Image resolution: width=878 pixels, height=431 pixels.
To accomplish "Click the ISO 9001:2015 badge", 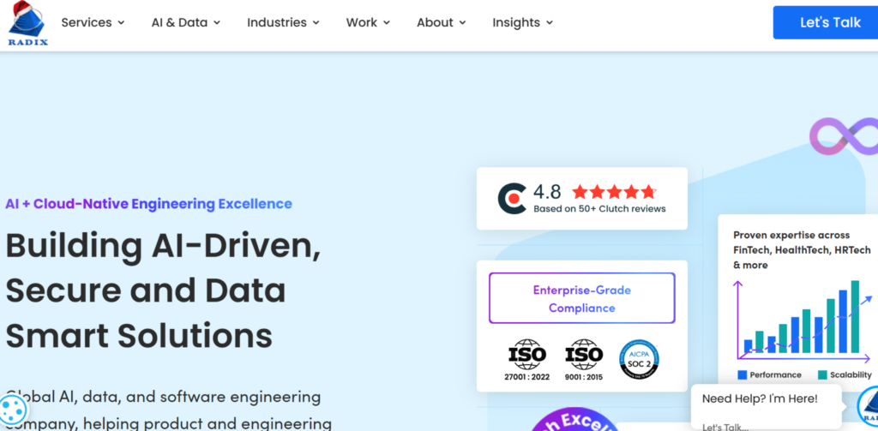I will click(x=583, y=360).
